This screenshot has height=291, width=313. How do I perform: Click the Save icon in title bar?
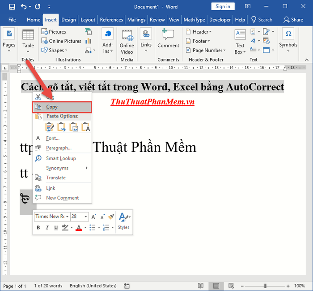tap(12, 7)
